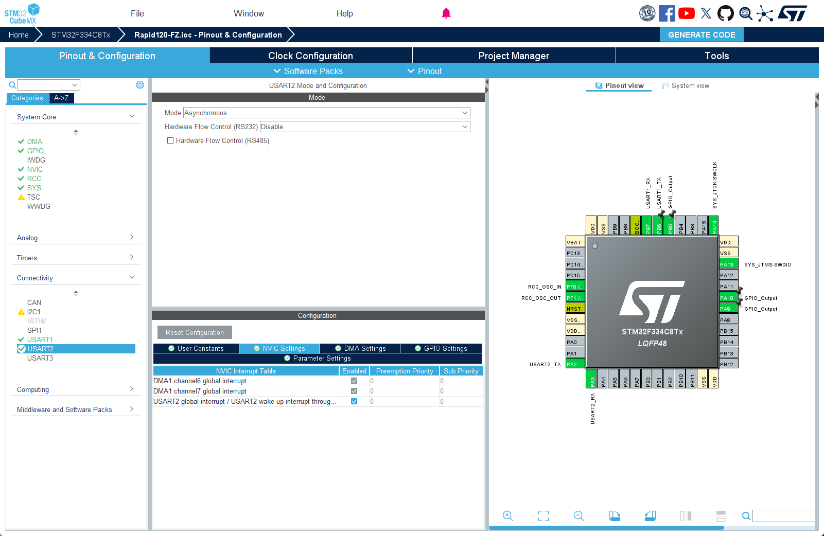824x536 pixels.
Task: Click the pin list layout icon
Action: click(x=721, y=516)
